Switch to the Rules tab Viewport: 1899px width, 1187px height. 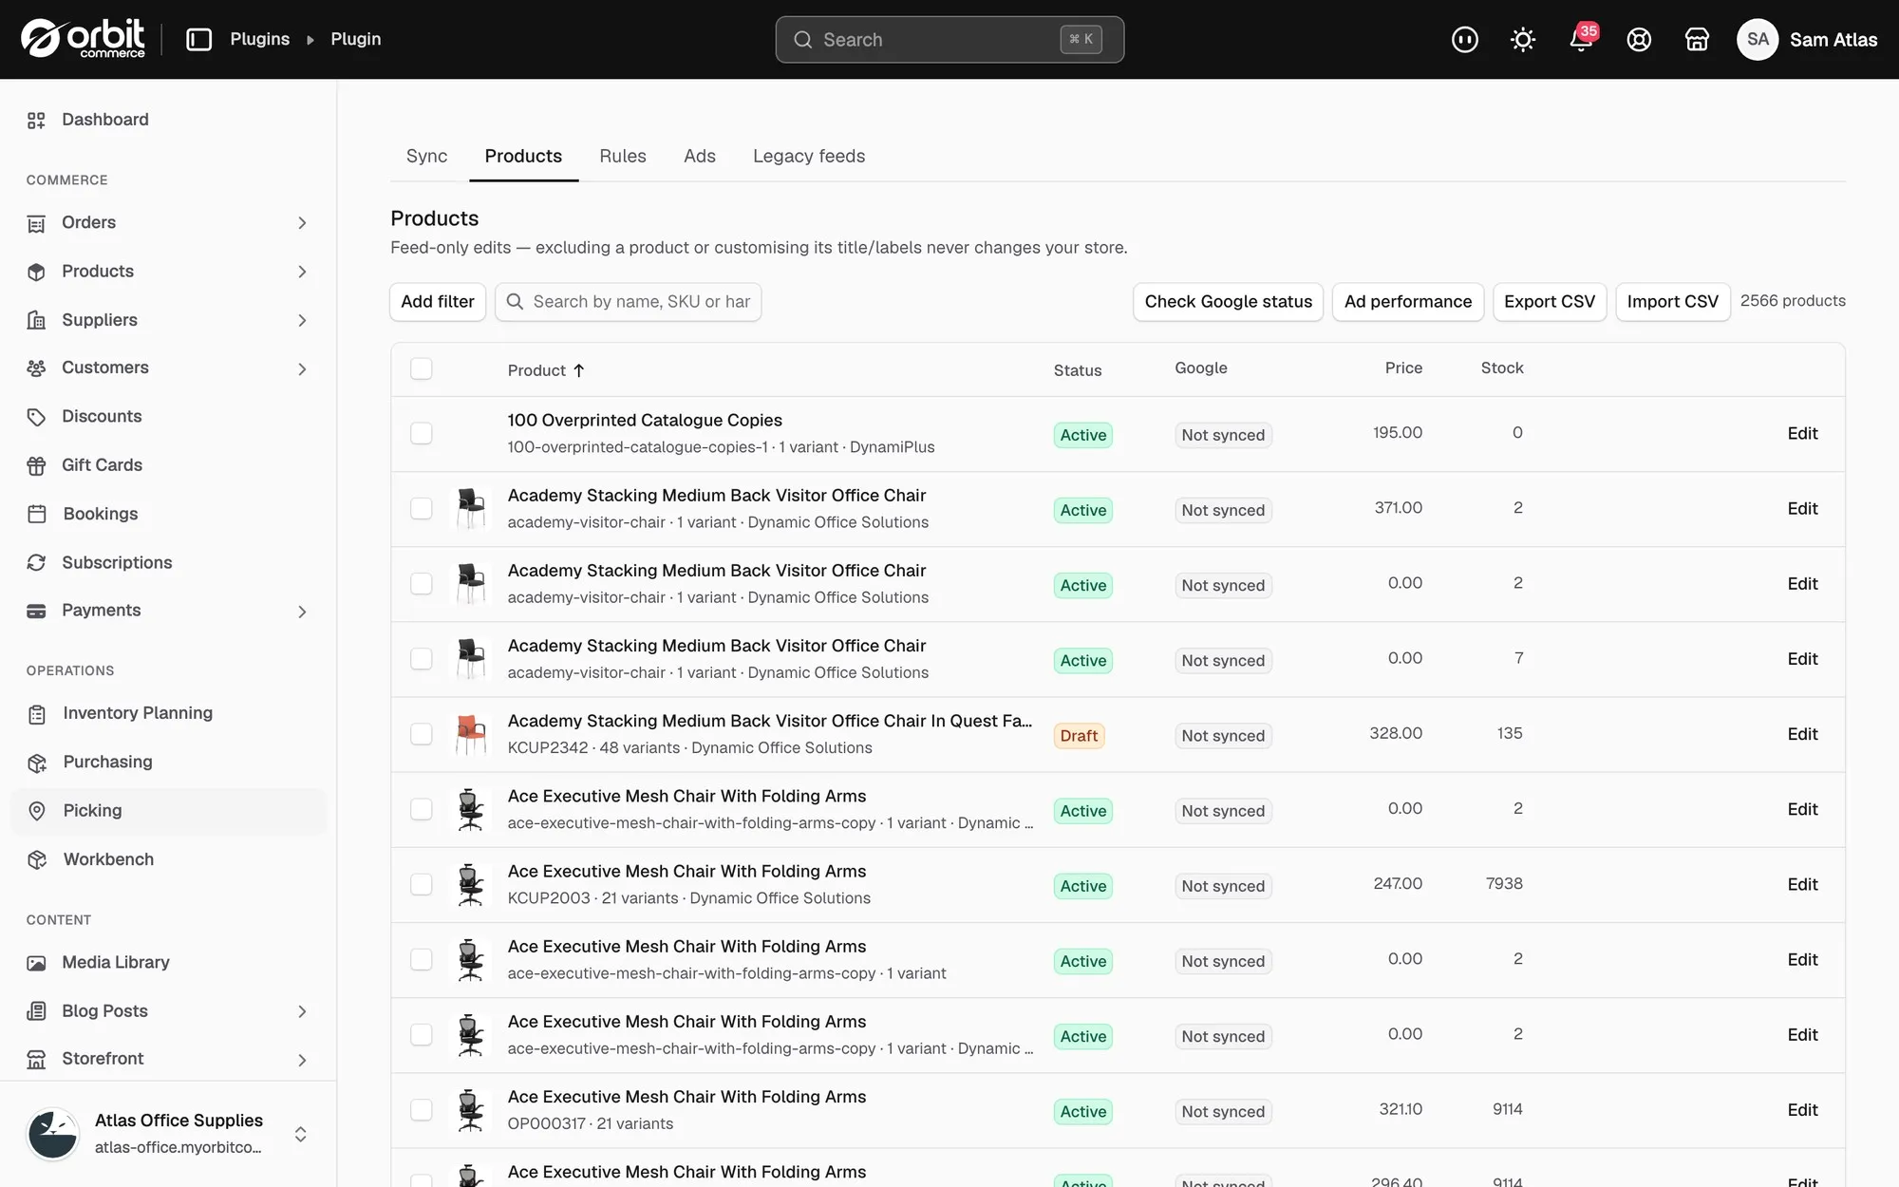click(623, 157)
